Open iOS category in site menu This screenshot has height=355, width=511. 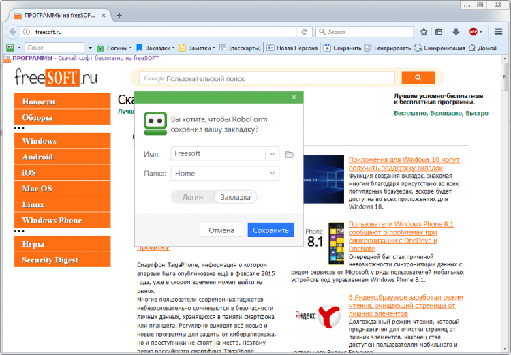63,173
